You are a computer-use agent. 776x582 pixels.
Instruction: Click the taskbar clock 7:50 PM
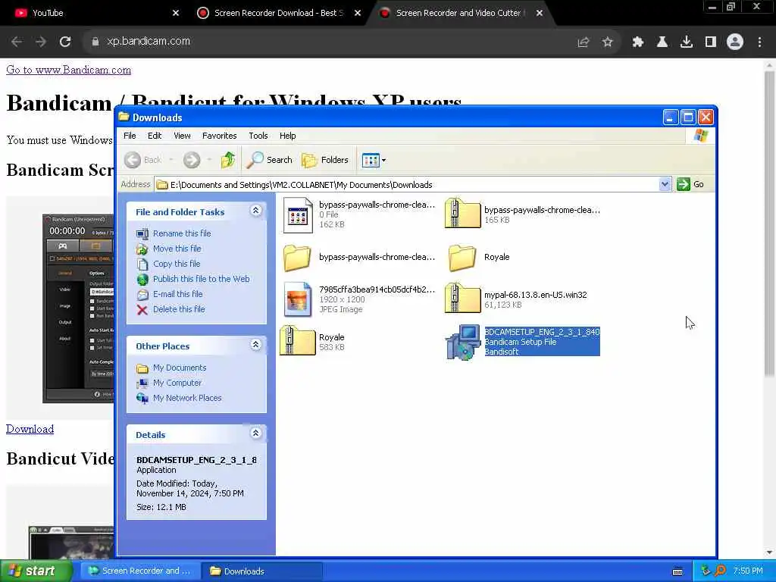747,571
